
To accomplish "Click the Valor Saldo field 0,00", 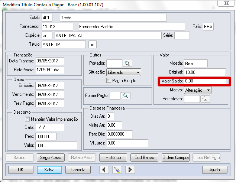I will (205, 81).
